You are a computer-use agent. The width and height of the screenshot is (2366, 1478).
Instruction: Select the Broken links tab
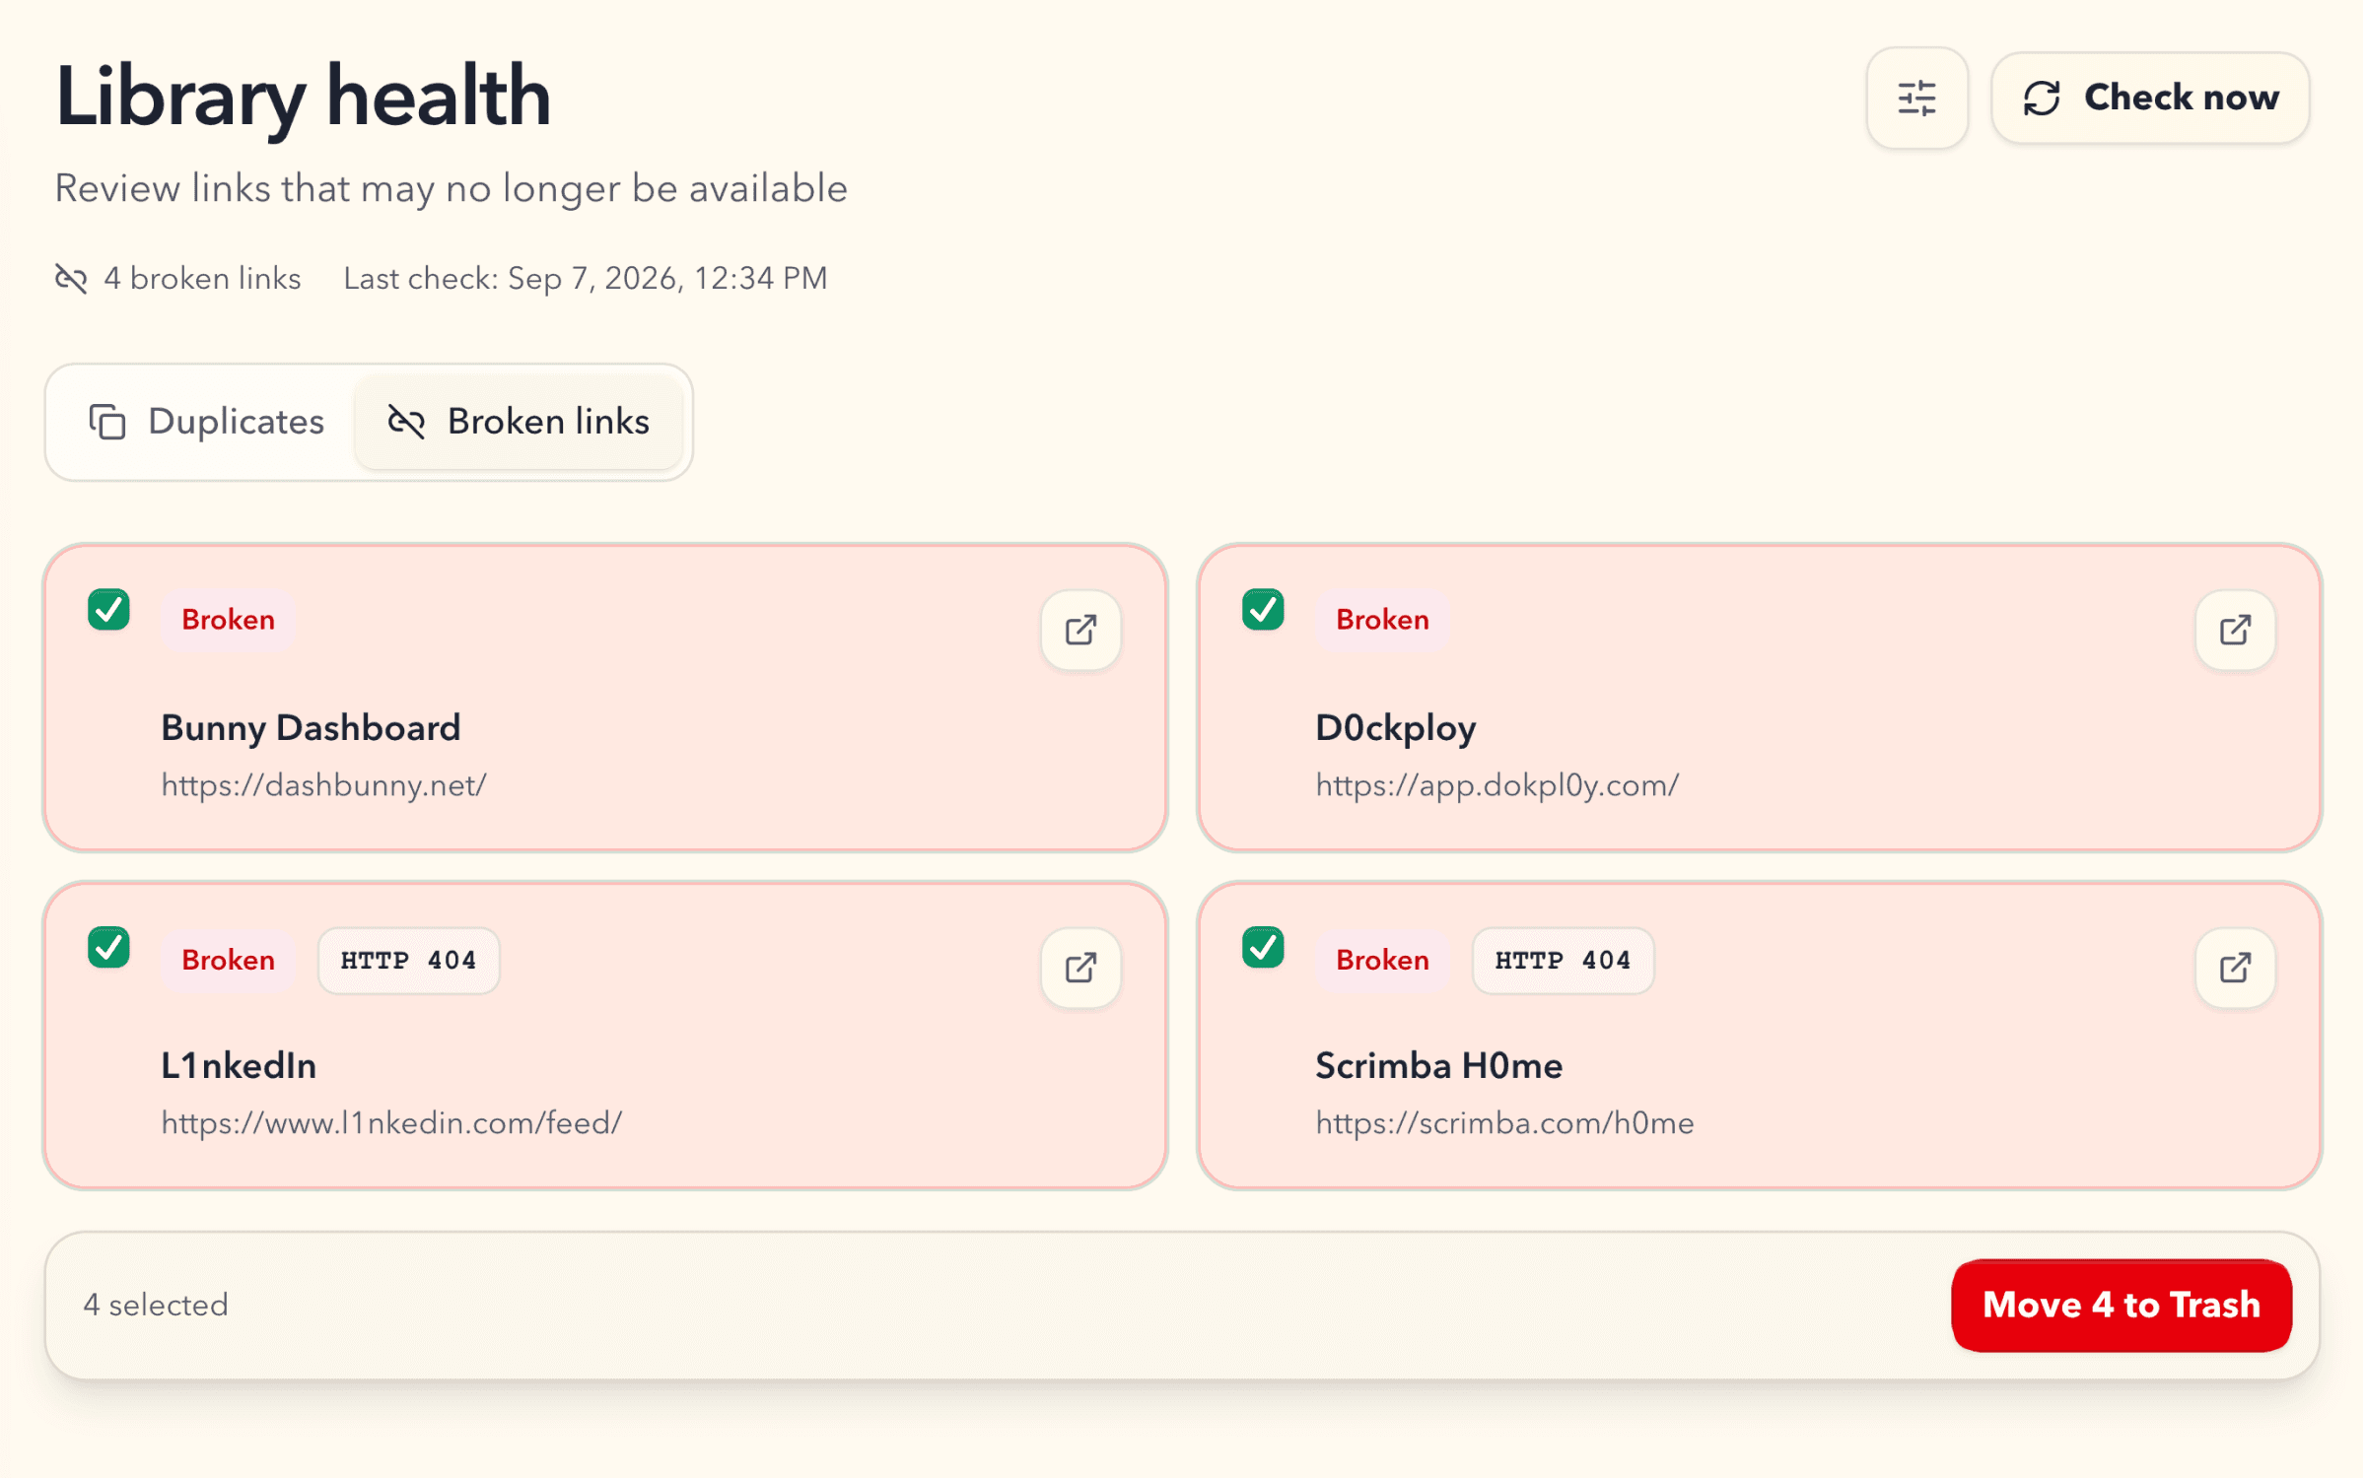pyautogui.click(x=519, y=422)
